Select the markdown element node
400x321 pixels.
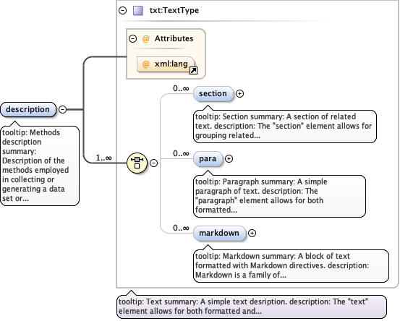pyautogui.click(x=219, y=233)
